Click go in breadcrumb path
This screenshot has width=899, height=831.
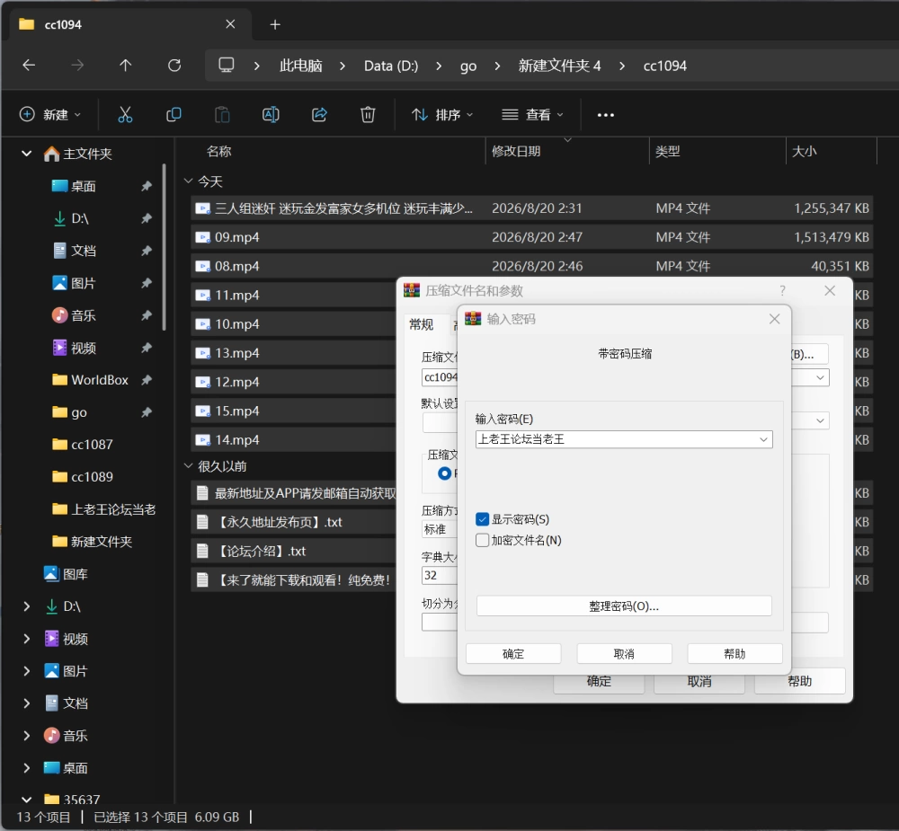pyautogui.click(x=468, y=66)
